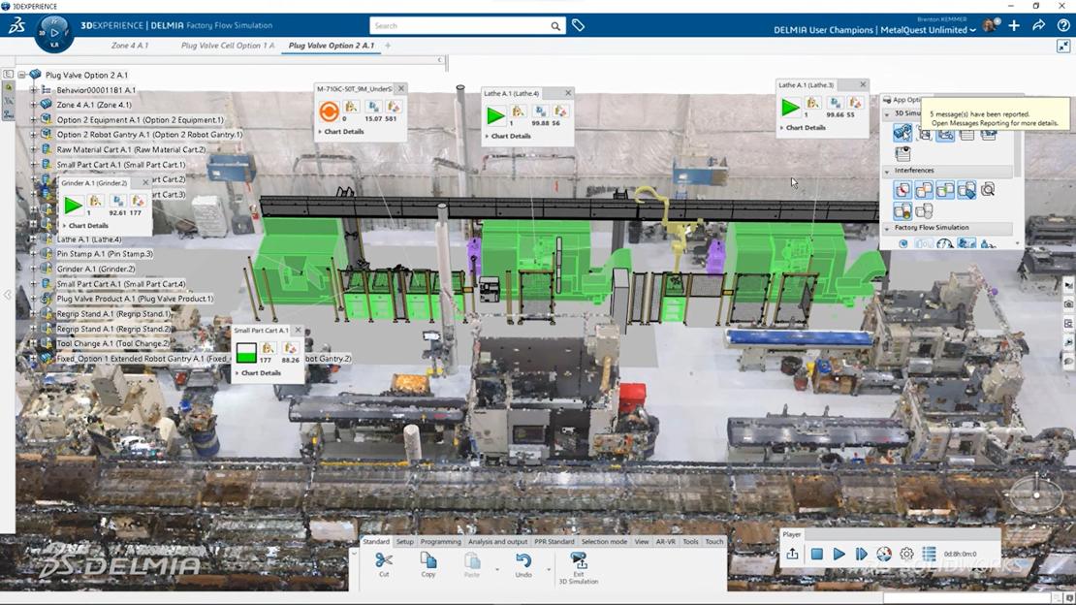Click the Stop icon in the Player panel
Image resolution: width=1076 pixels, height=605 pixels.
(817, 554)
